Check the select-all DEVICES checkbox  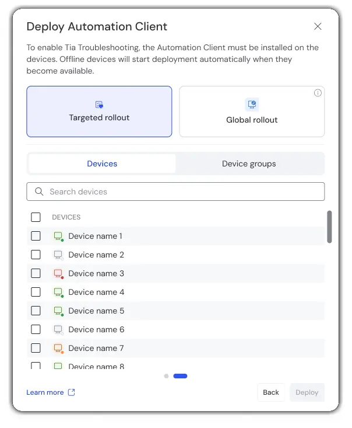[x=36, y=217]
